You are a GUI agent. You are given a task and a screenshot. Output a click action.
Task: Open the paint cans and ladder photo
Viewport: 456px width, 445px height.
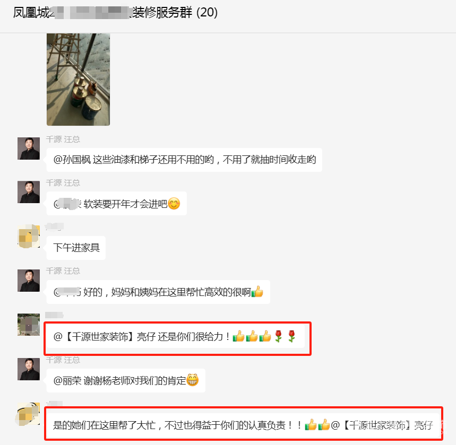78,80
